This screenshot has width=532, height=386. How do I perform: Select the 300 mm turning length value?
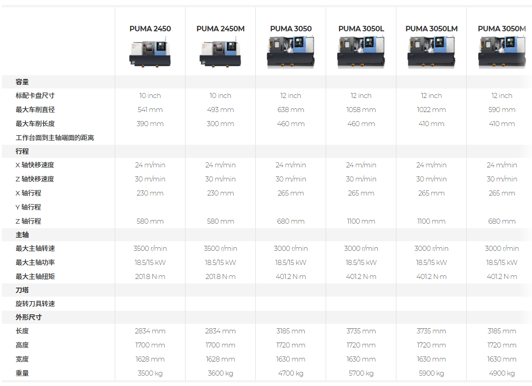tap(220, 124)
